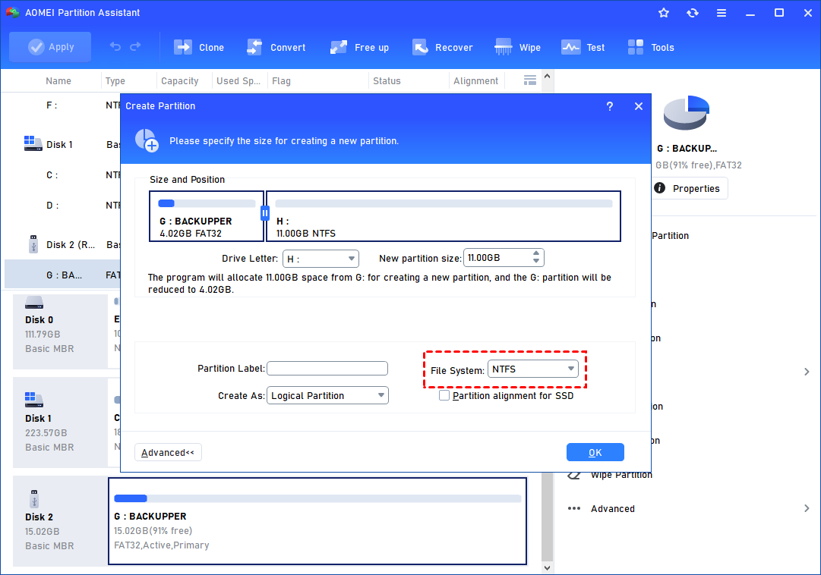Sort by the Used Sp... column header
The image size is (821, 575).
pyautogui.click(x=238, y=81)
